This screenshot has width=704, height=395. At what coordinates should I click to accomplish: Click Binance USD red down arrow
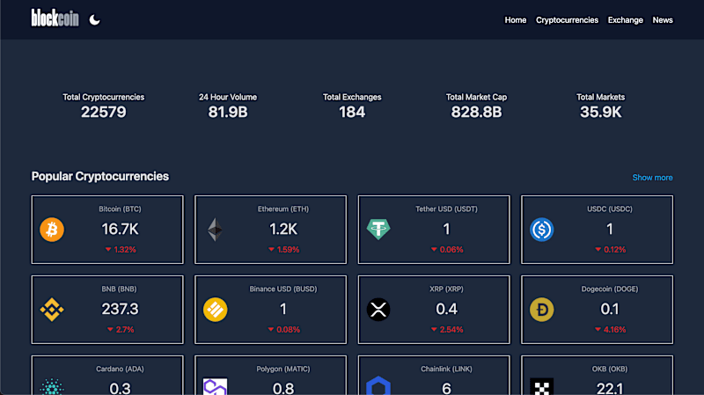coord(271,329)
